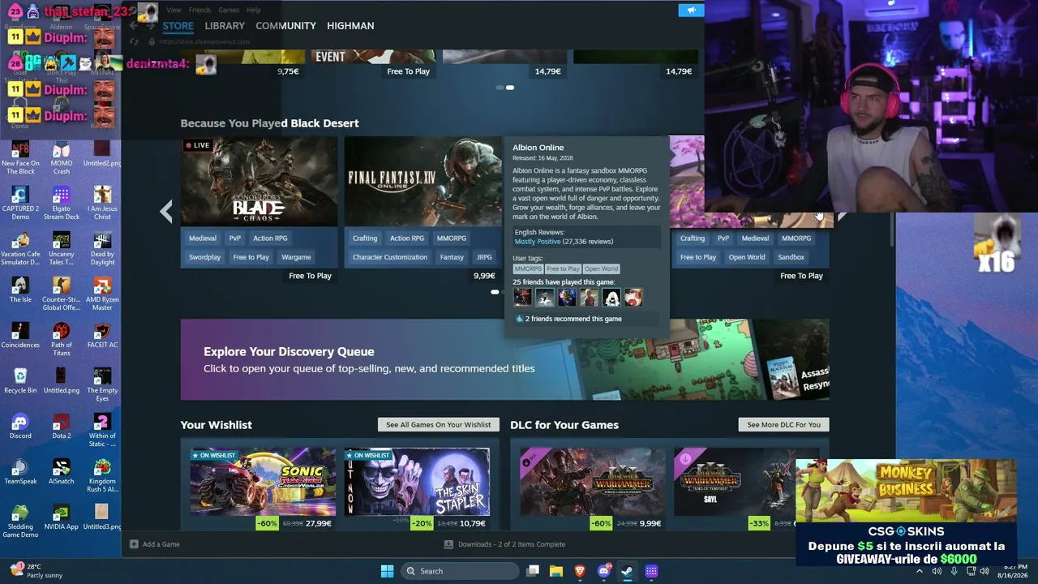Image resolution: width=1038 pixels, height=584 pixels.
Task: Open the Windows Start menu
Action: (387, 571)
